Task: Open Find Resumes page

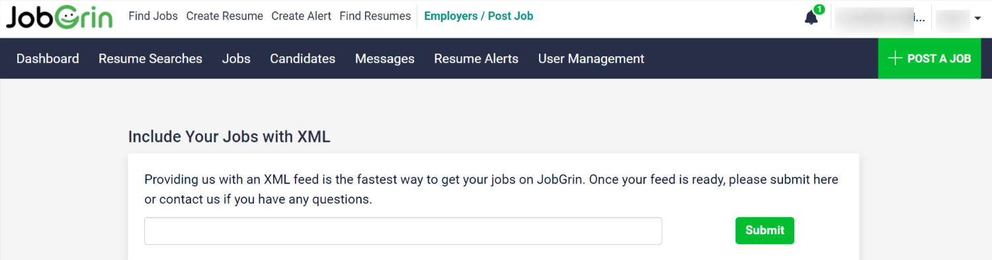Action: click(375, 16)
